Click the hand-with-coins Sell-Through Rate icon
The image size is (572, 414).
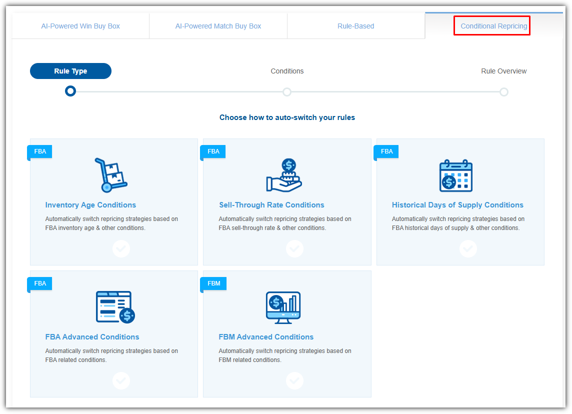(x=284, y=175)
